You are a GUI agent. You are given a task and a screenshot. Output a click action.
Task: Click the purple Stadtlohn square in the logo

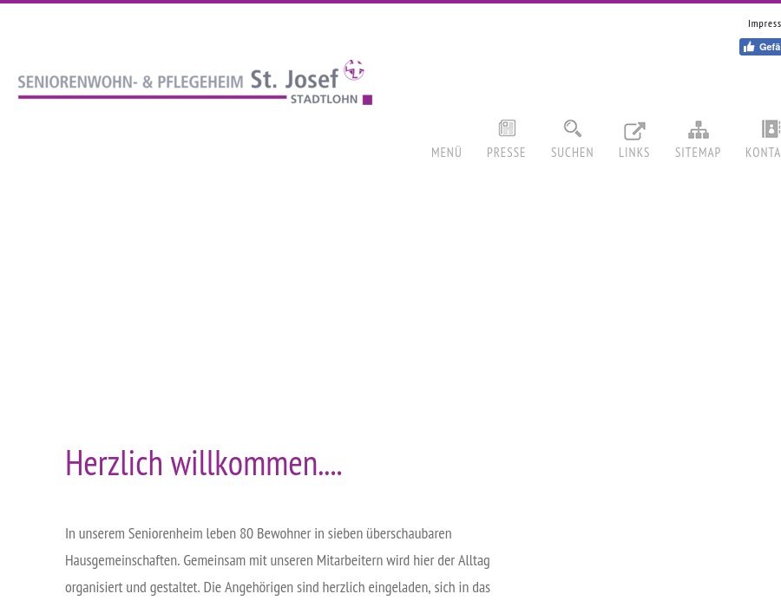click(x=367, y=98)
